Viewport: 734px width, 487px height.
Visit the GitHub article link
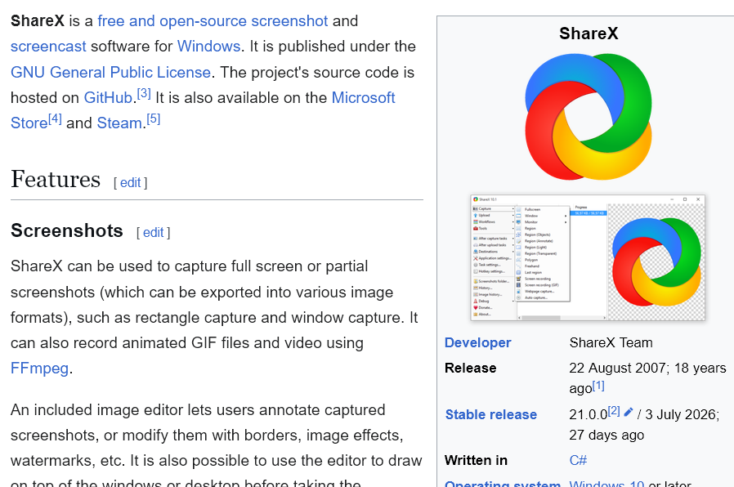tap(108, 97)
